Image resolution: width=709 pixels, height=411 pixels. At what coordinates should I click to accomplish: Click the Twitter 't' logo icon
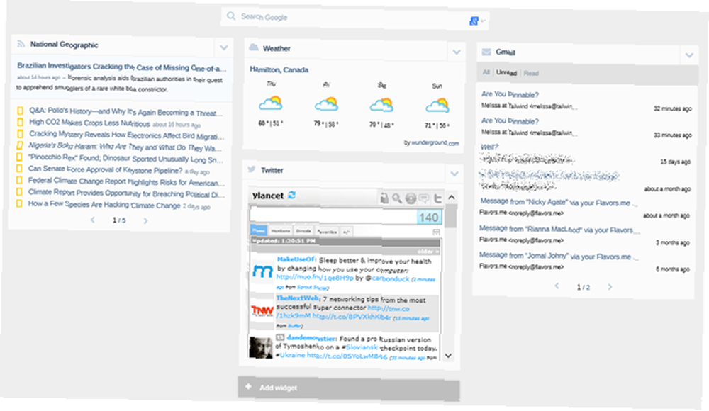pos(437,198)
